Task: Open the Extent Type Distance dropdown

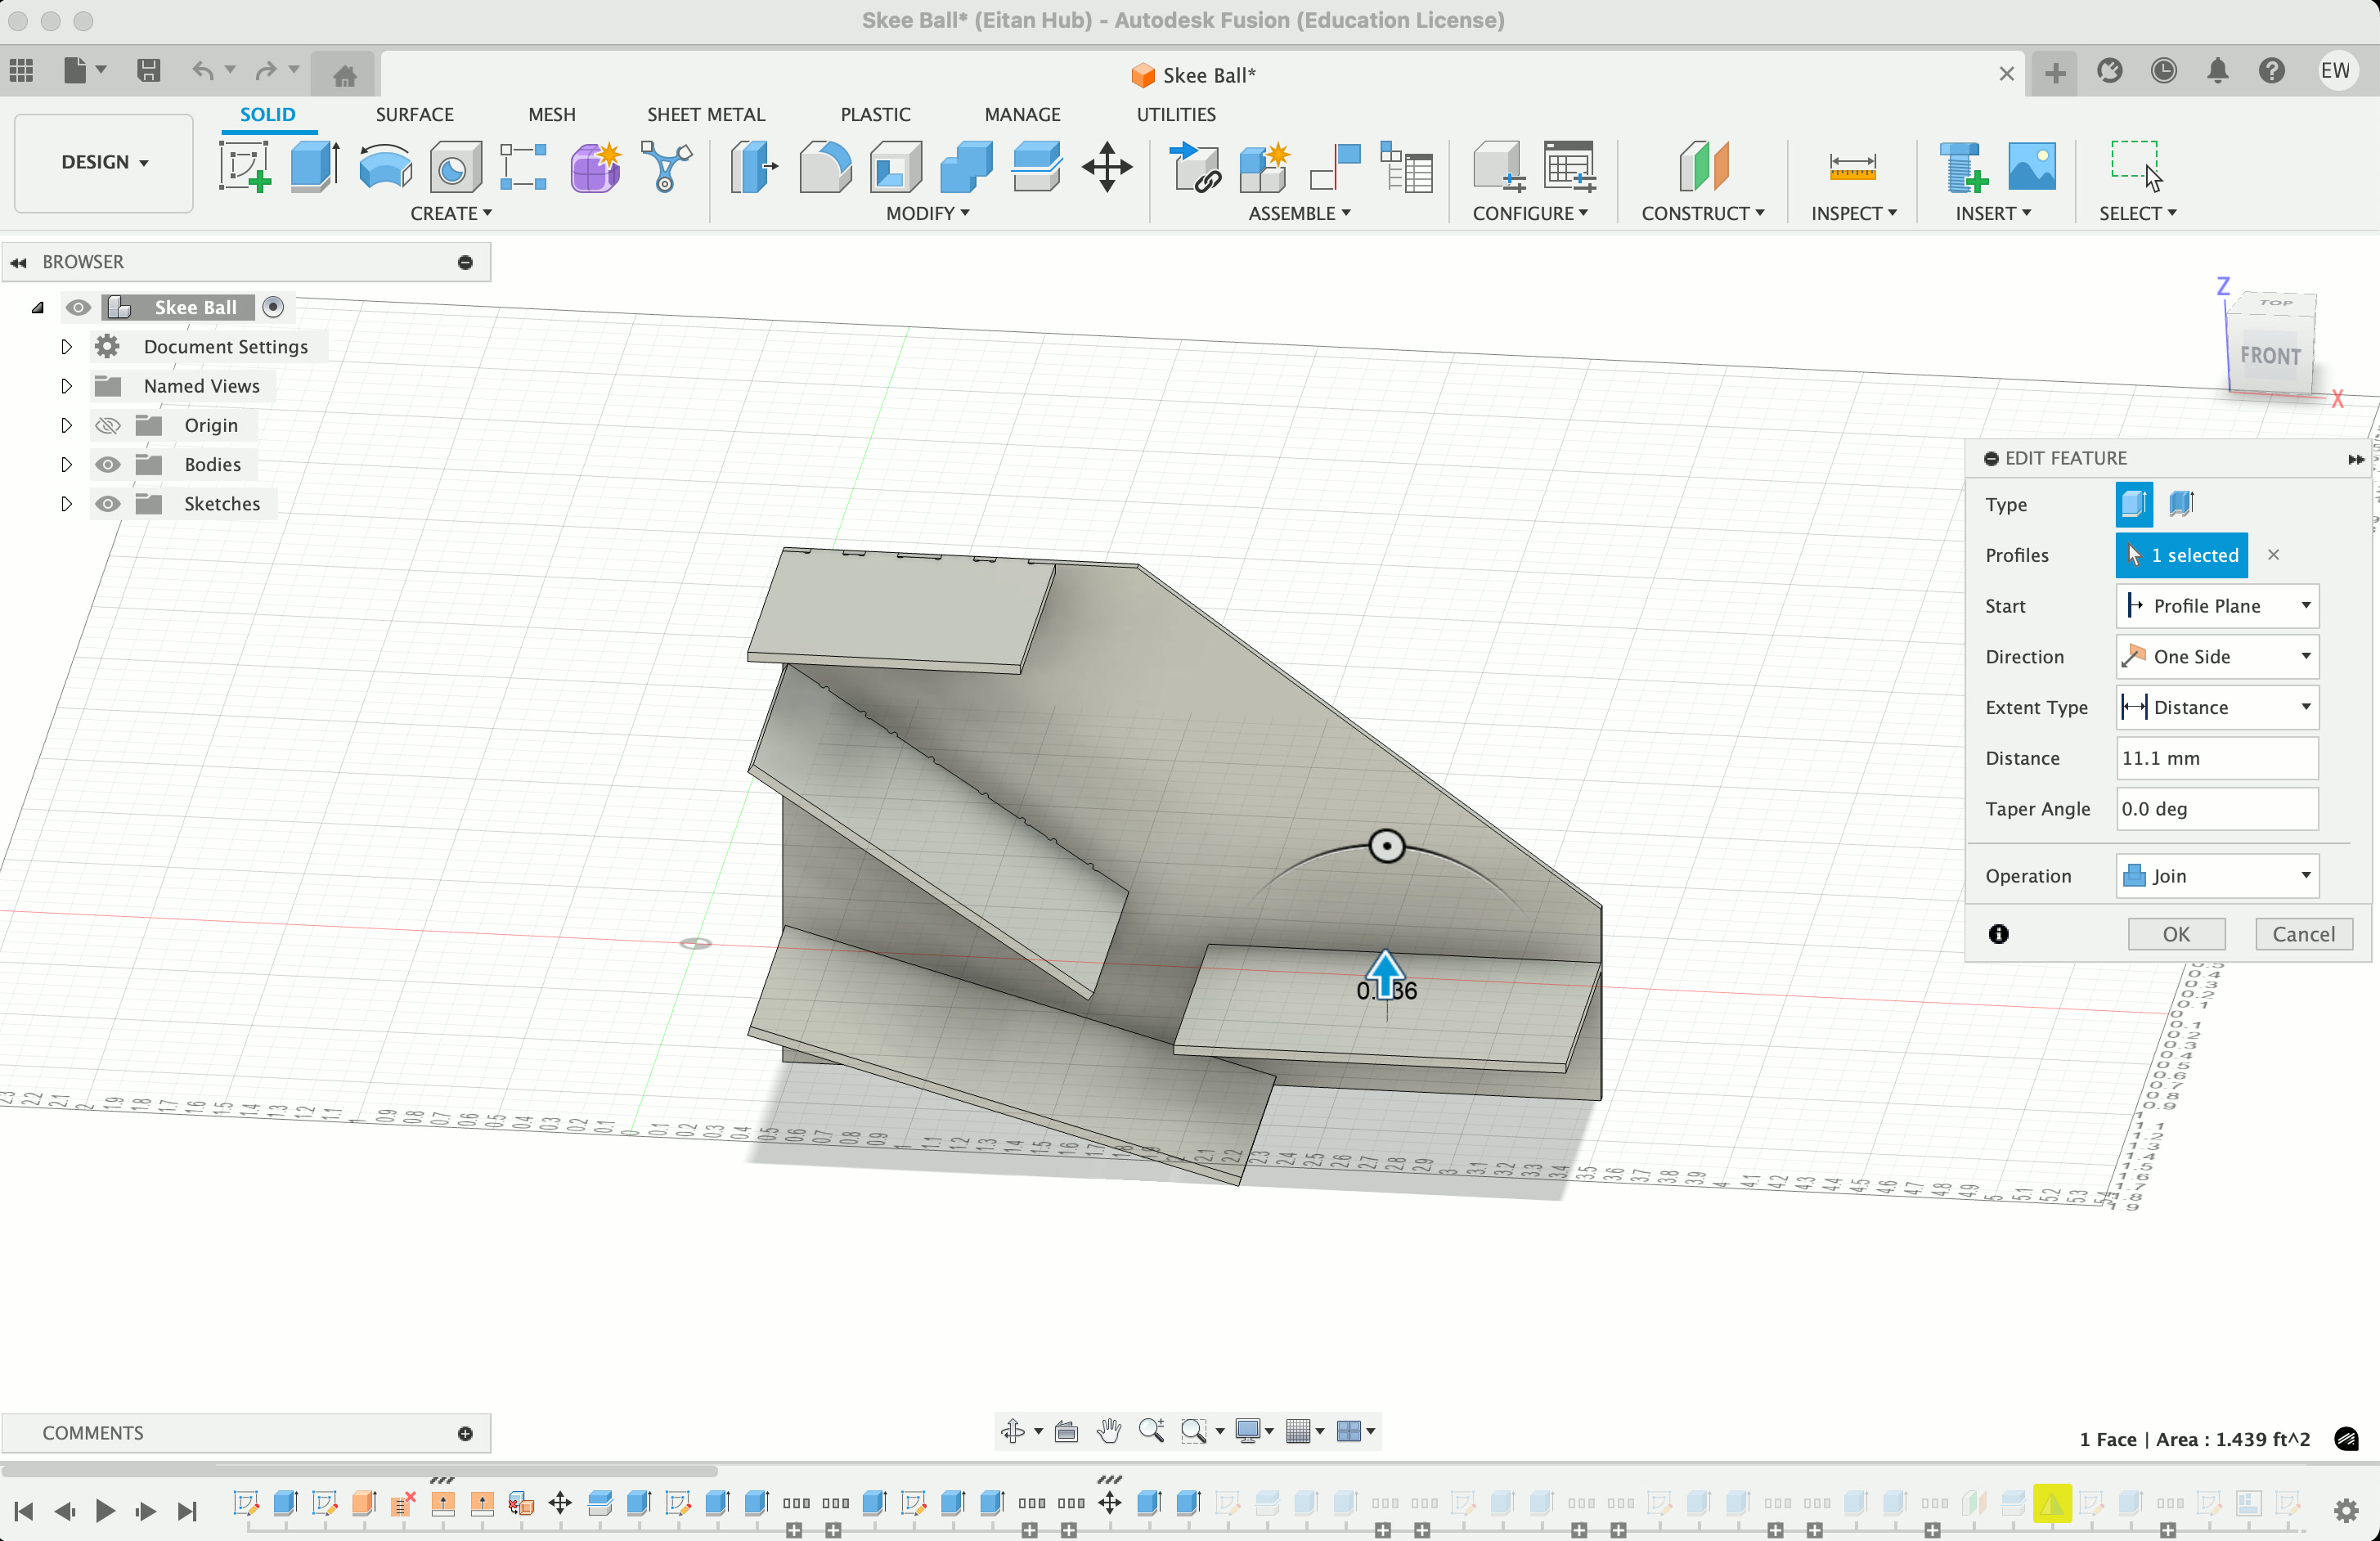Action: 2217,708
